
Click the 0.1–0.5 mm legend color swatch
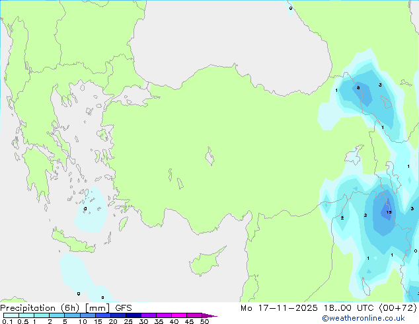pos(11,315)
